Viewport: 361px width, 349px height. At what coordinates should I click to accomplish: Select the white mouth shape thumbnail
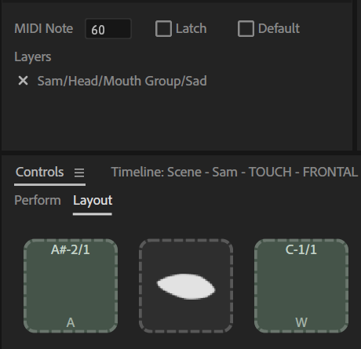tap(186, 286)
